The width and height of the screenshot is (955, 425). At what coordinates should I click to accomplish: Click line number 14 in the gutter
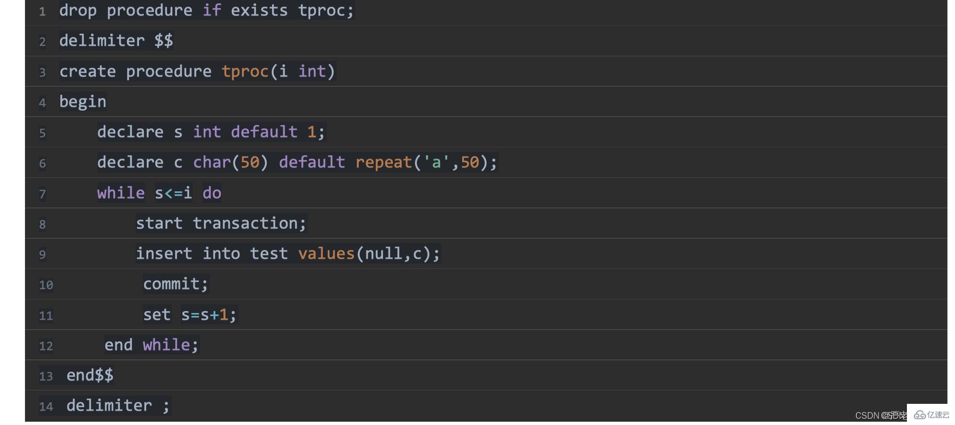point(46,407)
